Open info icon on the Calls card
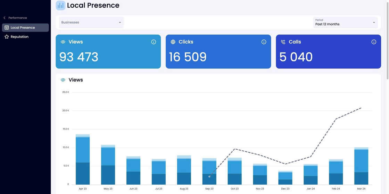 point(374,42)
